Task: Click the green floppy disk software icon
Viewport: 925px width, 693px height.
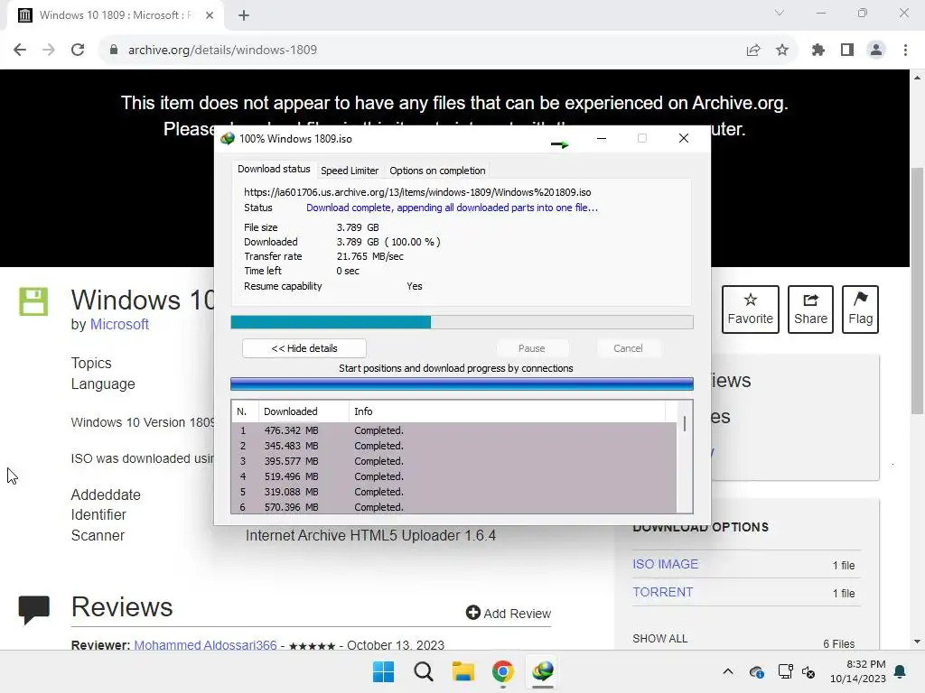Action: coord(33,301)
